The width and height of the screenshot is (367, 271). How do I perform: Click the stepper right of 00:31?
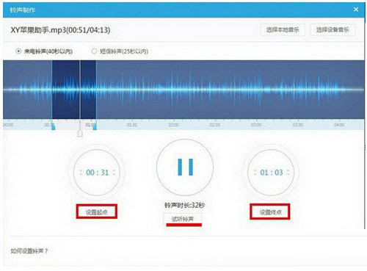(114, 173)
